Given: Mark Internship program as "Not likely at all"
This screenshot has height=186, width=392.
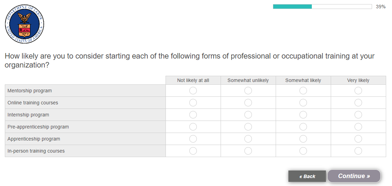Looking at the screenshot, I should click(x=193, y=115).
